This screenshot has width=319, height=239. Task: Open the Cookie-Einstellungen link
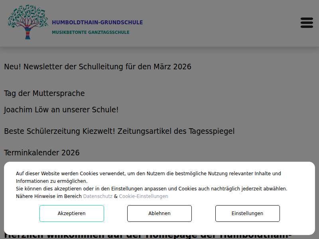click(144, 196)
